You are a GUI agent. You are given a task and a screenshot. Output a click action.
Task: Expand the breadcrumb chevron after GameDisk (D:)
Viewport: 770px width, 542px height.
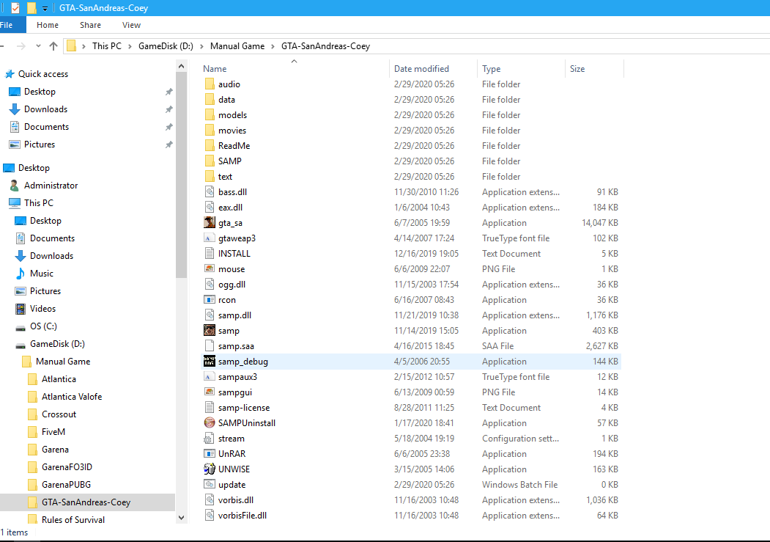point(201,46)
